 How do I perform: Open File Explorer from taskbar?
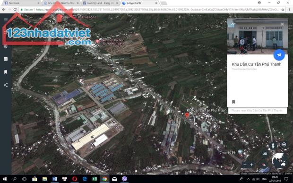coord(44,179)
